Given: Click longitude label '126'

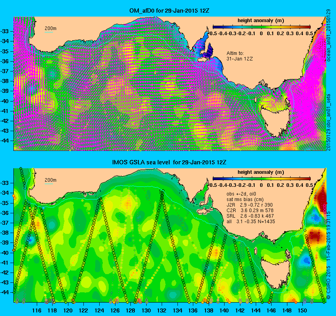Looking at the screenshot, I should point(115,310).
